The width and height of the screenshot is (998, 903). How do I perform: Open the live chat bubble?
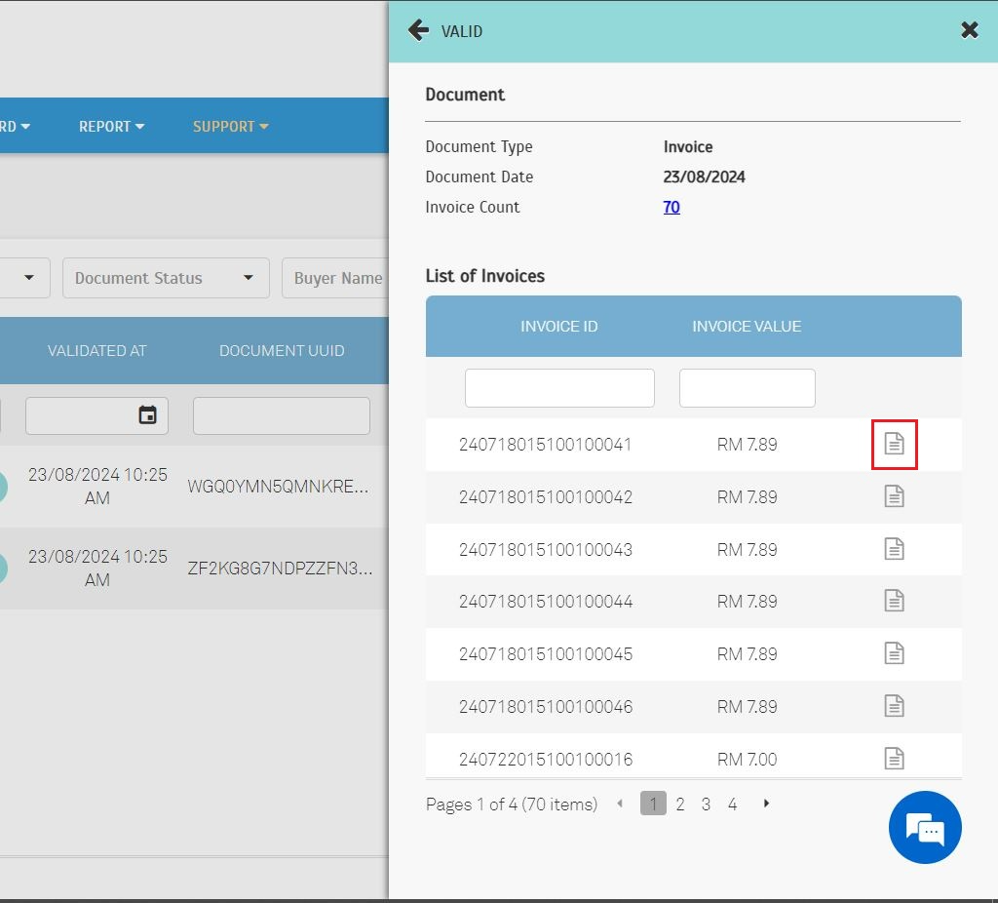pos(925,828)
